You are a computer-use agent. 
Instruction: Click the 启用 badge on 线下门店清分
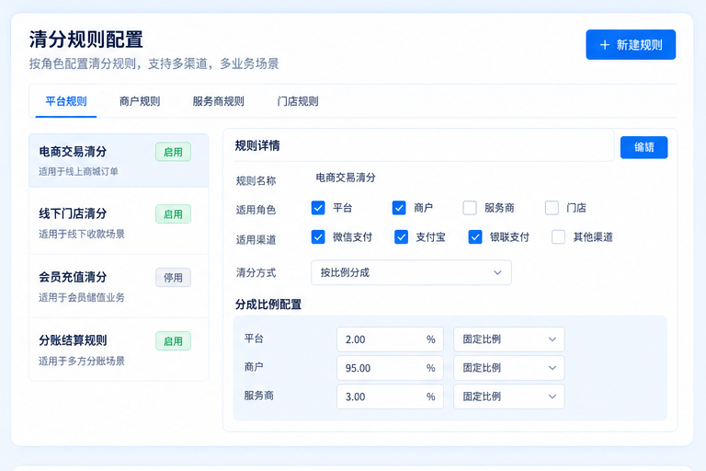(174, 214)
